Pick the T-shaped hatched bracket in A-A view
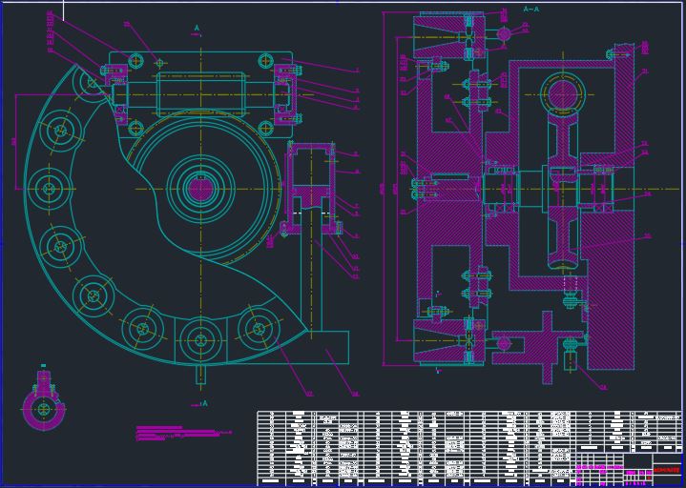 [x=536, y=346]
